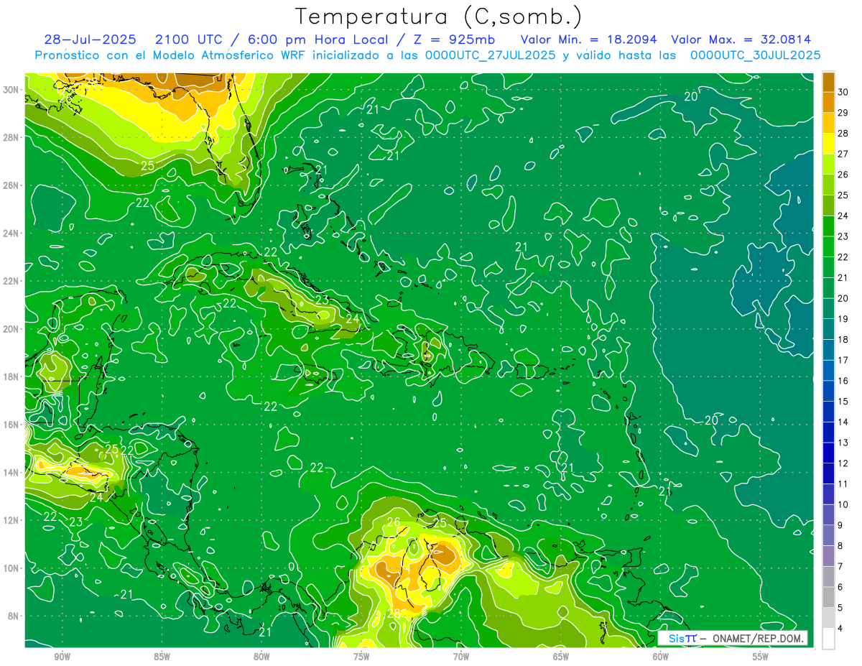Click colorbar scale label 11
The image size is (862, 666).
click(843, 484)
